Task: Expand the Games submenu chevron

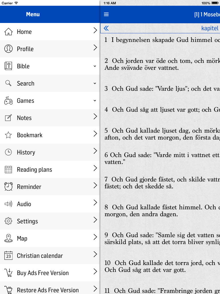Action: click(x=95, y=100)
